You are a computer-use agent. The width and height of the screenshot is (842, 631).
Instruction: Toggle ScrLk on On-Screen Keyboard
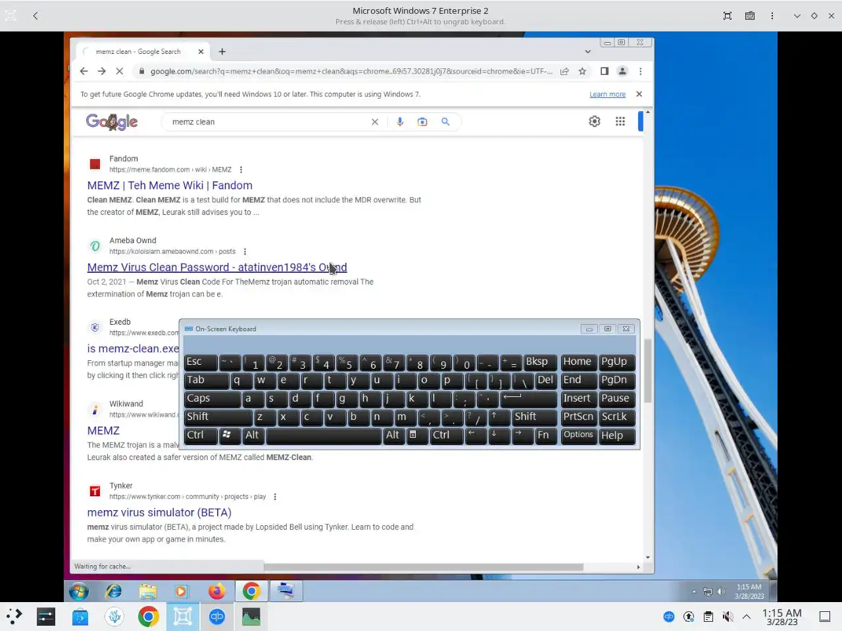click(616, 417)
